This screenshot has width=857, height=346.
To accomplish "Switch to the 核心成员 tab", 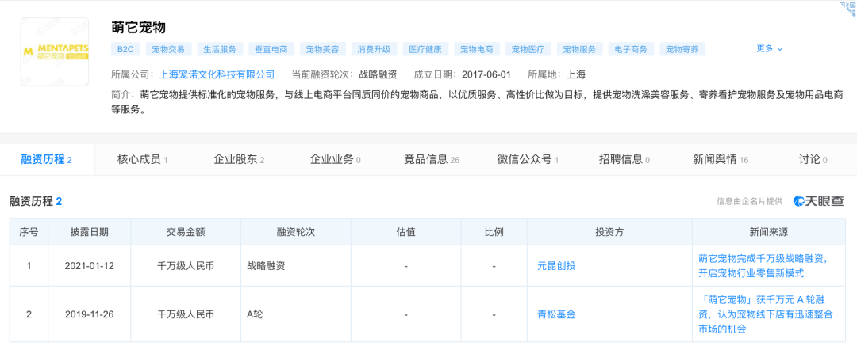I will coord(142,160).
